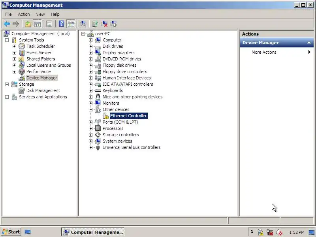Expand the Disk drives category
This screenshot has height=237, width=316.
click(x=90, y=46)
